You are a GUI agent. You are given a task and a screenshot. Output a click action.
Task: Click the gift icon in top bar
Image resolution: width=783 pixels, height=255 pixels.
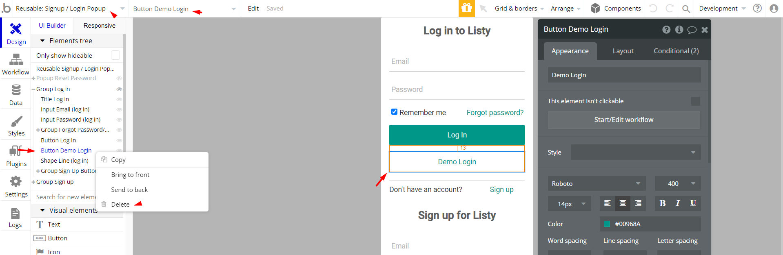tap(466, 9)
